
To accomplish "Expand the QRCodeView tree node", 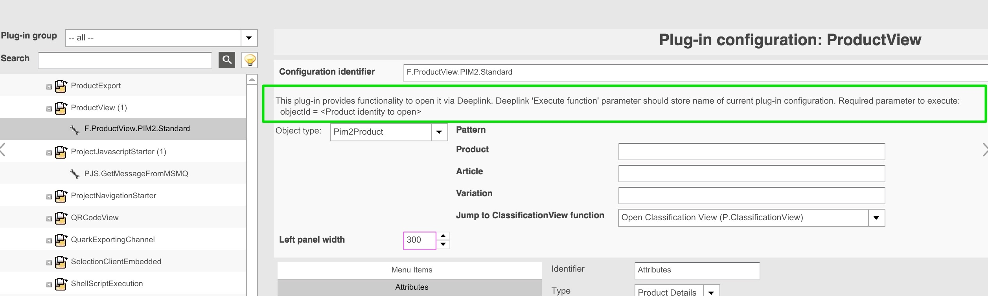I will point(49,219).
